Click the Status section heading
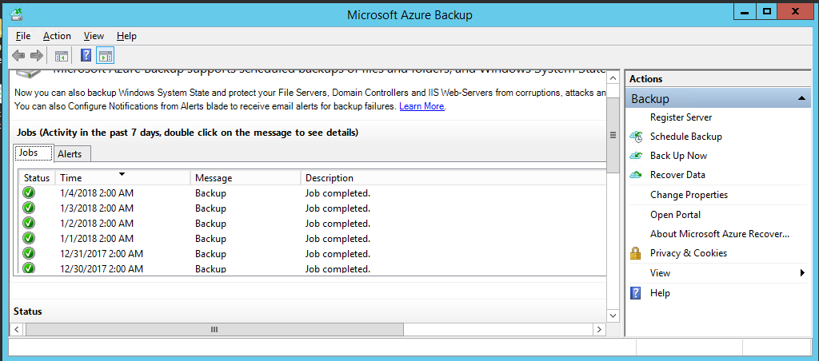819x361 pixels. (x=28, y=311)
